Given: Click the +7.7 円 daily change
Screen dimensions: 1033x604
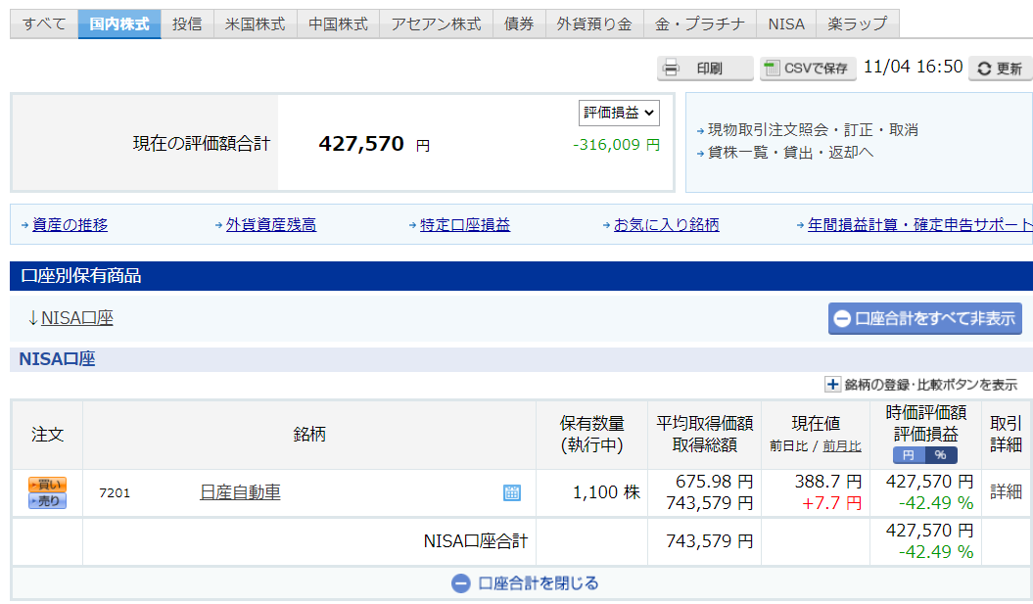Looking at the screenshot, I should 831,503.
